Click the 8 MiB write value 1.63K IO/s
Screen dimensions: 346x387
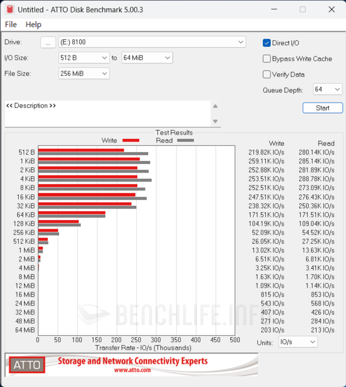click(x=270, y=277)
